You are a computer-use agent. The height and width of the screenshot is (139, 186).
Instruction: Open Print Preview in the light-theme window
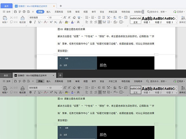(x=29, y=12)
